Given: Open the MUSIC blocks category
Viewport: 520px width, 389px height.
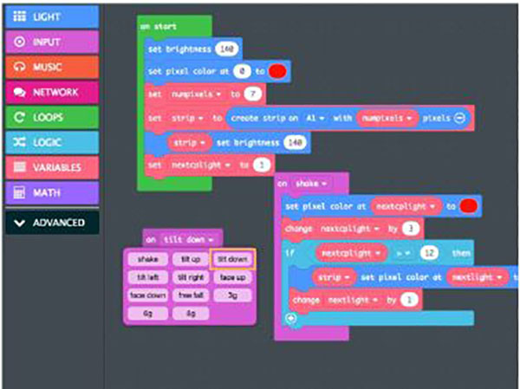Looking at the screenshot, I should pos(51,66).
